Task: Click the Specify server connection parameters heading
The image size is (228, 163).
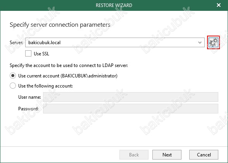Action: point(60,25)
